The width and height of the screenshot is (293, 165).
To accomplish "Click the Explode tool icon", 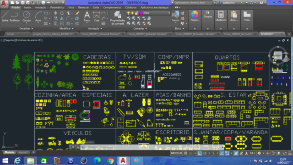I will [x=77, y=18].
